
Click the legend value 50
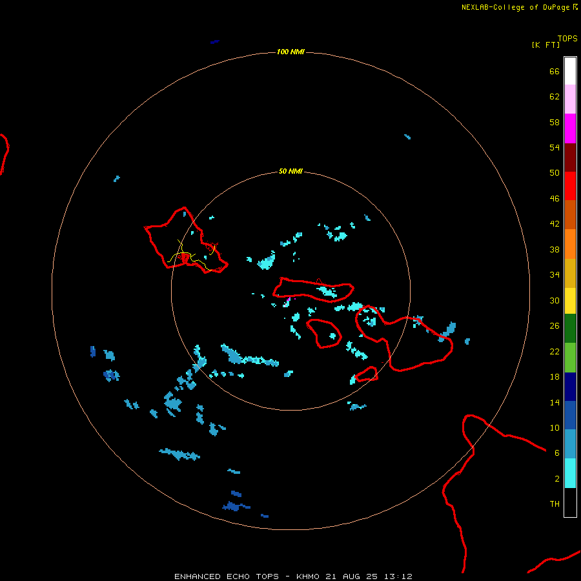[555, 173]
